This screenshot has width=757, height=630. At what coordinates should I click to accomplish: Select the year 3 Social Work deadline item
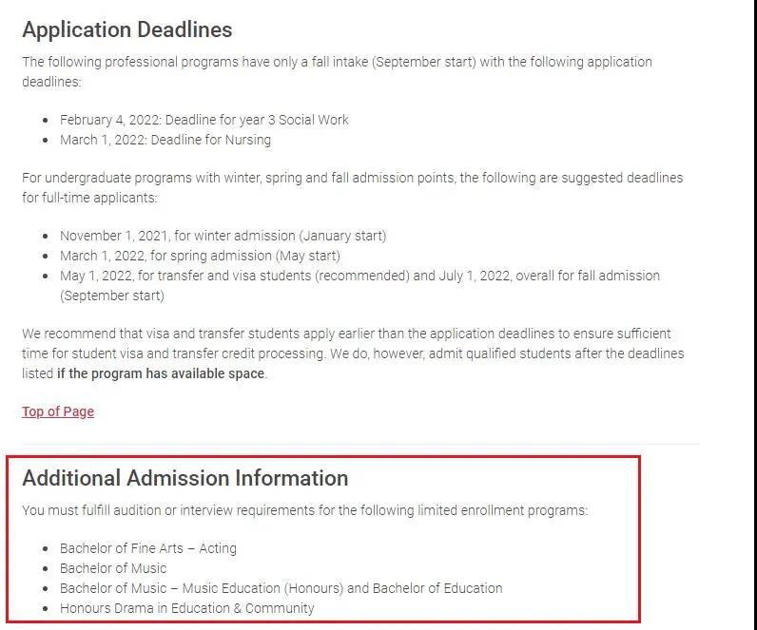coord(204,120)
